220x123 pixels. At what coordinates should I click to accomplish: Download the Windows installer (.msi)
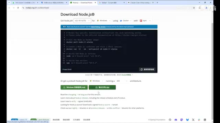tap(74, 87)
